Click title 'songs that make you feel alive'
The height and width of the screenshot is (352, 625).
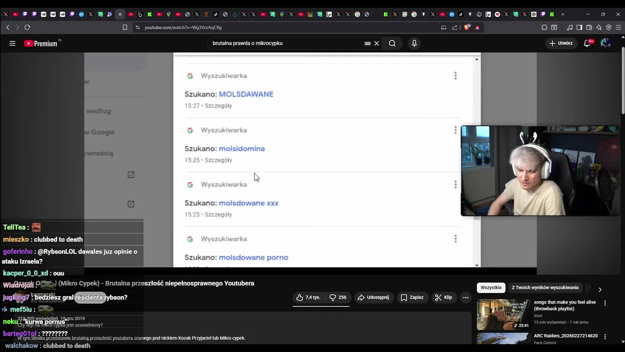[564, 306]
